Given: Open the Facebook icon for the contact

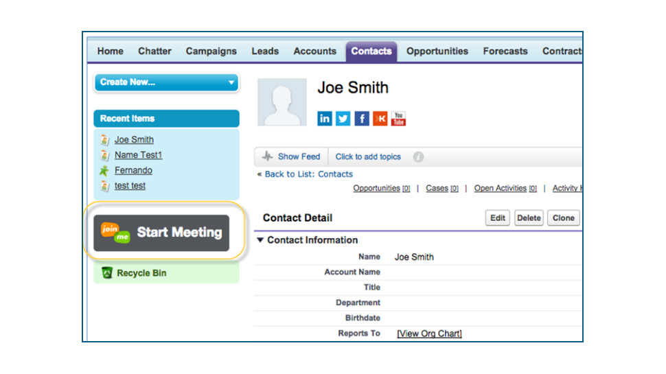Looking at the screenshot, I should [x=362, y=119].
